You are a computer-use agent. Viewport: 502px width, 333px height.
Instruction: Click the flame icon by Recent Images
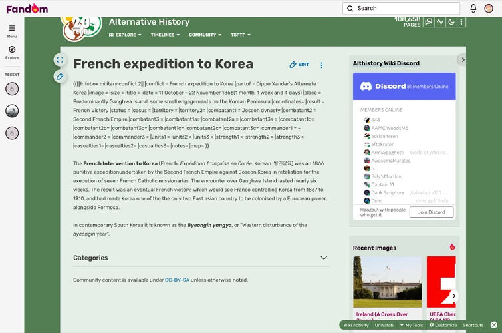pyautogui.click(x=452, y=247)
